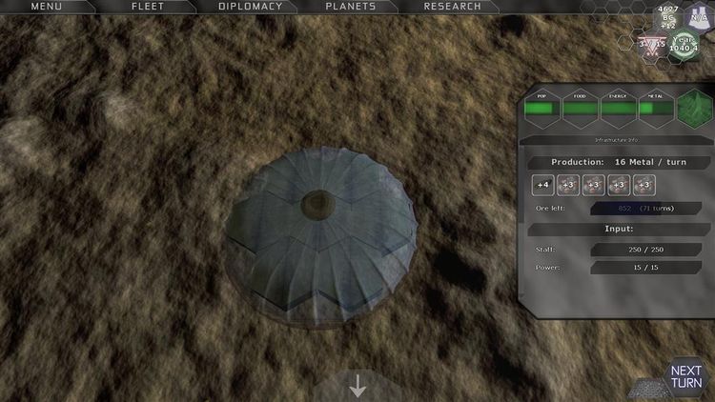Open the PLANETS overview
The image size is (715, 402).
[350, 7]
